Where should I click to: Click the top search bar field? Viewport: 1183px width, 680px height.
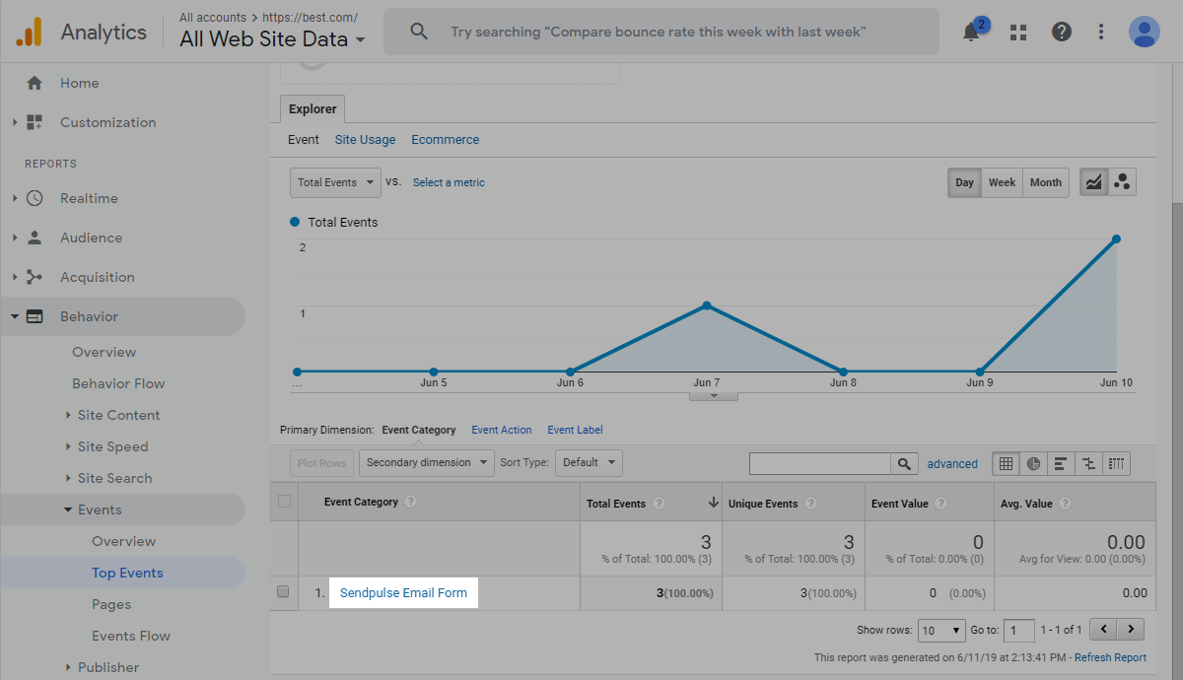[661, 32]
